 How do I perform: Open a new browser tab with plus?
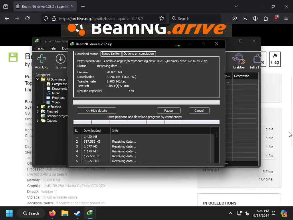[83, 7]
